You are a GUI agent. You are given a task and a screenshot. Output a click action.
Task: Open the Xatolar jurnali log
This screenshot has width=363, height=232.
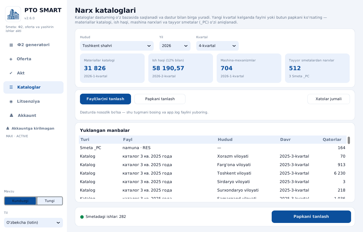(x=329, y=99)
